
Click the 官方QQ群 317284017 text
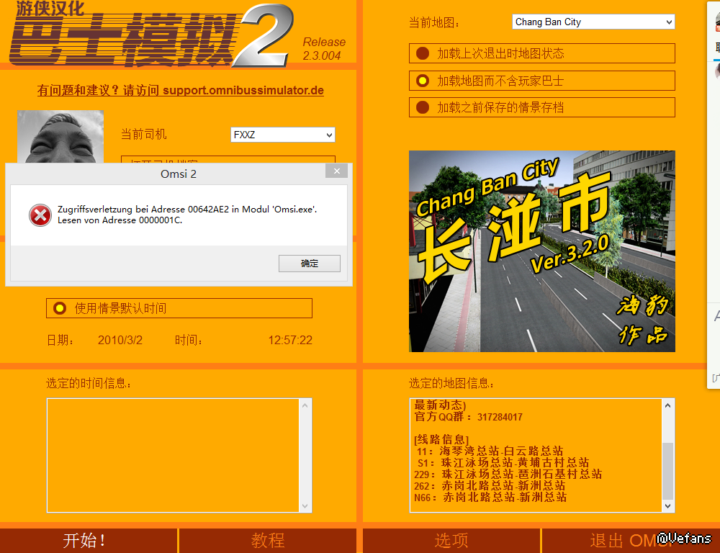pos(469,417)
